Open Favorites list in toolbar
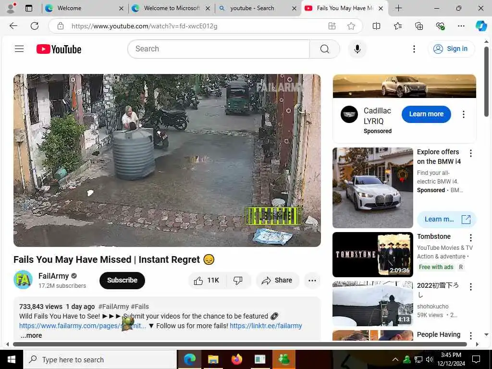This screenshot has height=369, width=492. 398,26
